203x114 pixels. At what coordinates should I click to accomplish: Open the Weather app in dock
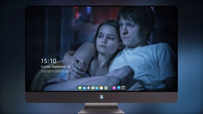tap(84, 88)
